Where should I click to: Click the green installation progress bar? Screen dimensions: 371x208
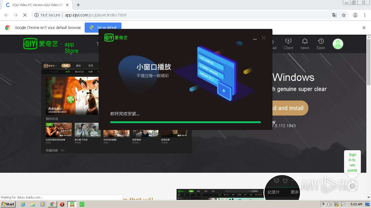pos(185,122)
